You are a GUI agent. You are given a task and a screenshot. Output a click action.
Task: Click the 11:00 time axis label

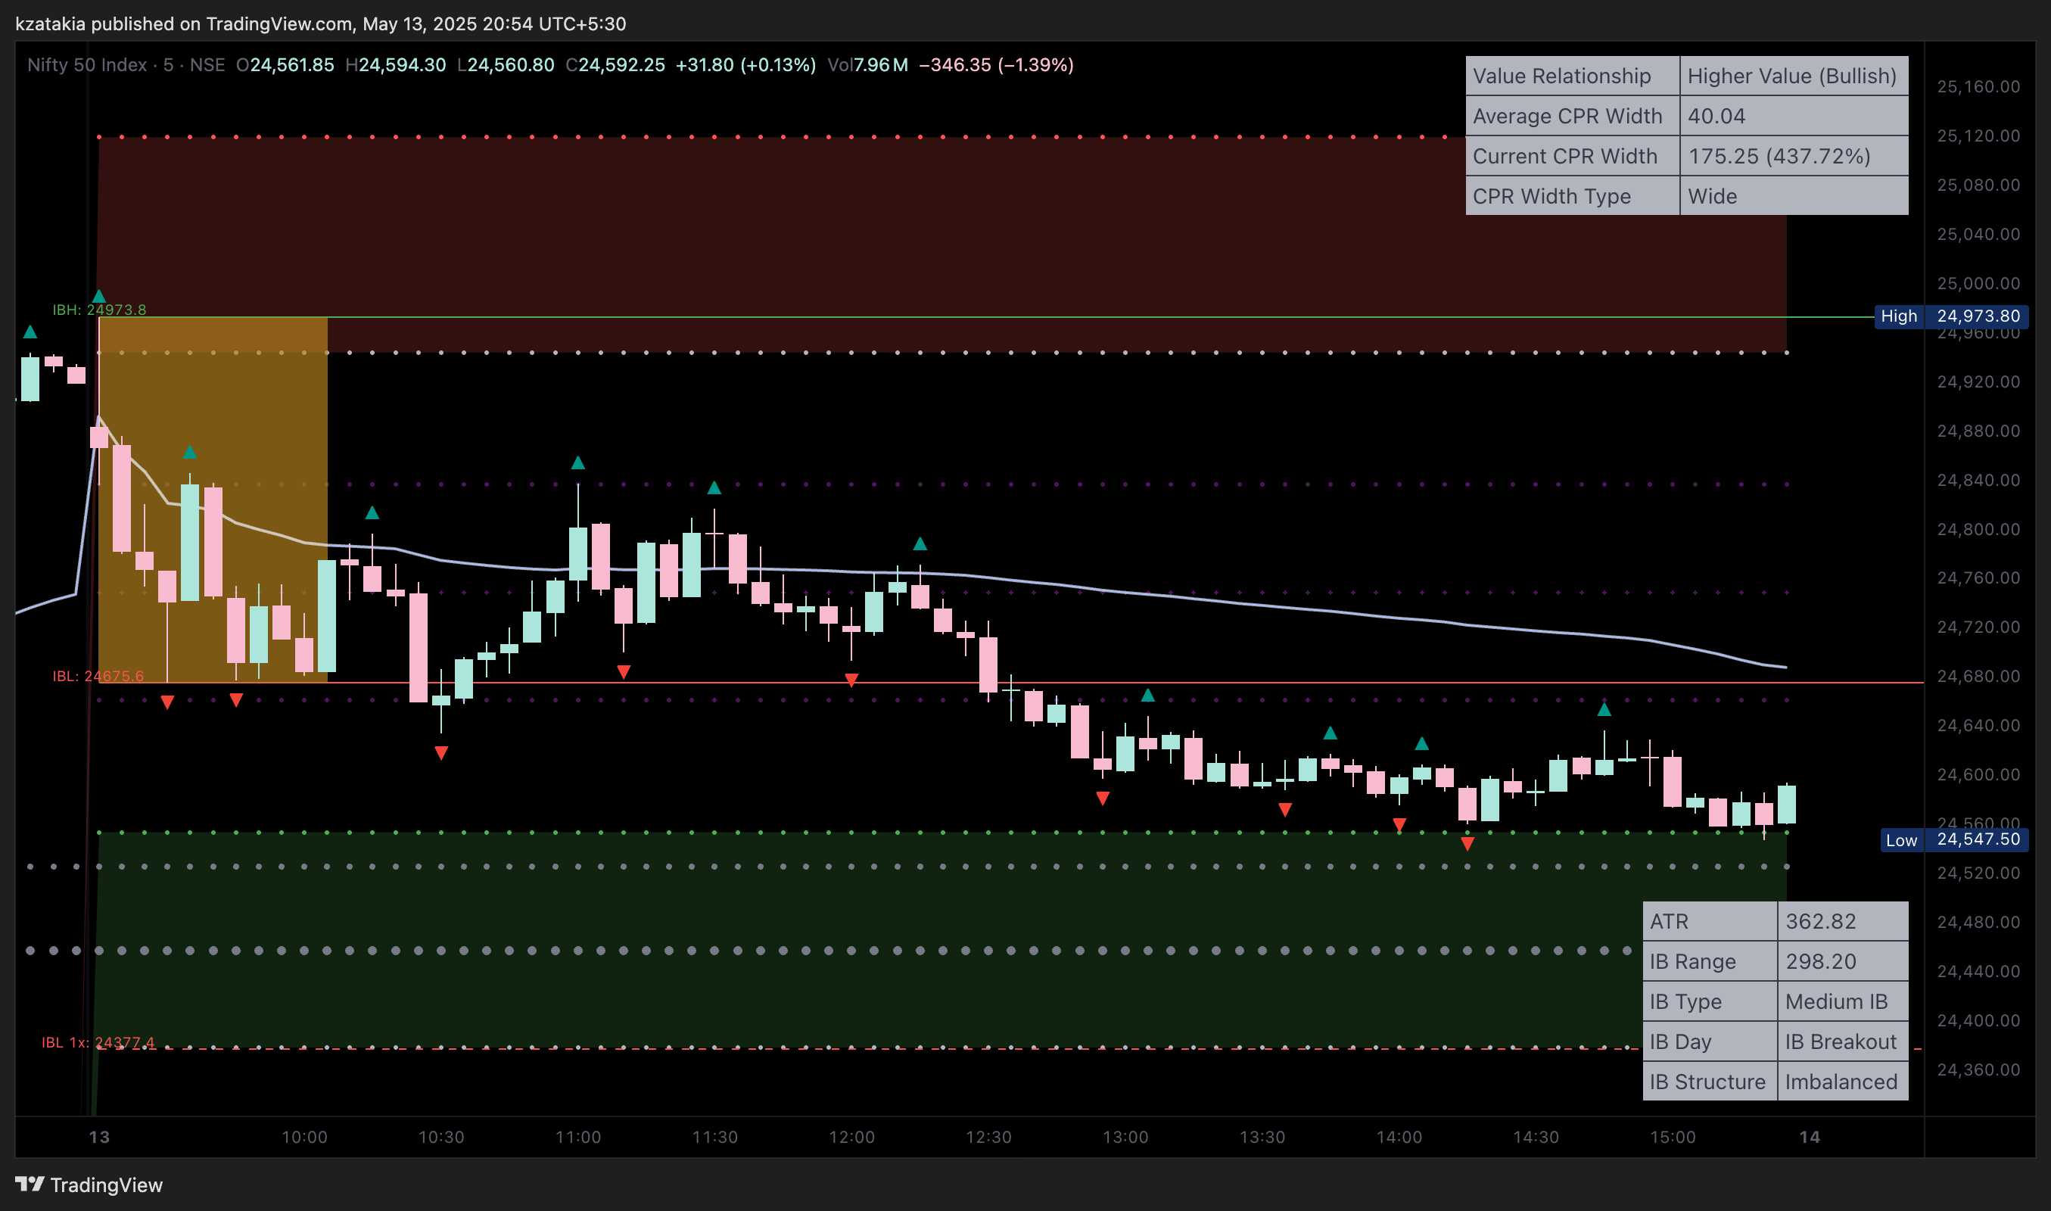[x=578, y=1138]
